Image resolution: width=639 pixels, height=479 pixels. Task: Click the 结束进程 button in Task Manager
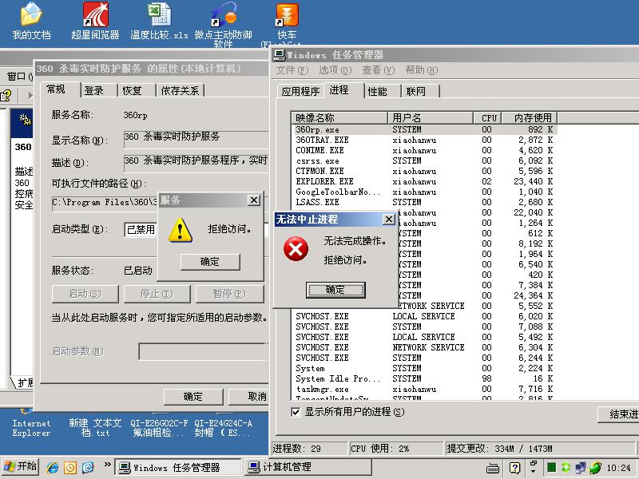click(x=617, y=414)
